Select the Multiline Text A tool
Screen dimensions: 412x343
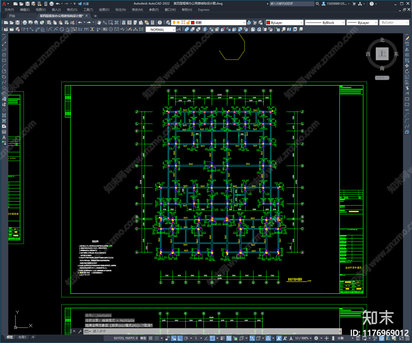click(x=4, y=137)
